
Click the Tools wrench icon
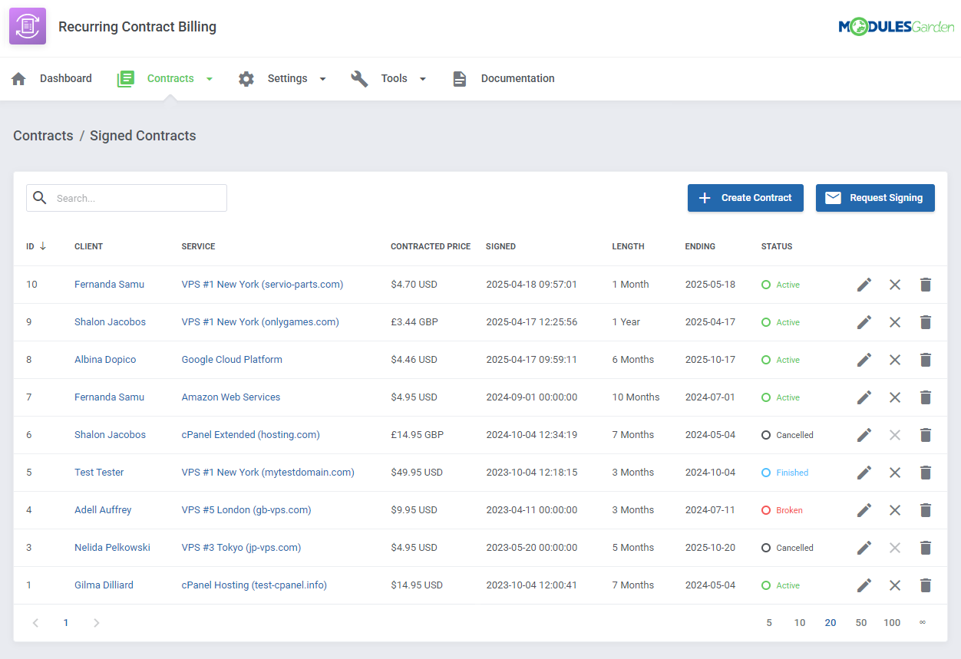tap(359, 78)
